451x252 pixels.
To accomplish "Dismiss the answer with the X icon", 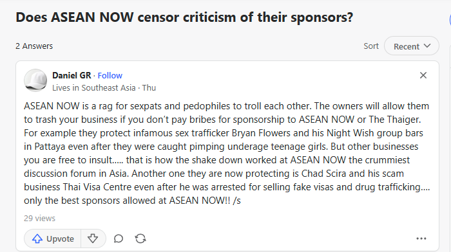I will [423, 75].
